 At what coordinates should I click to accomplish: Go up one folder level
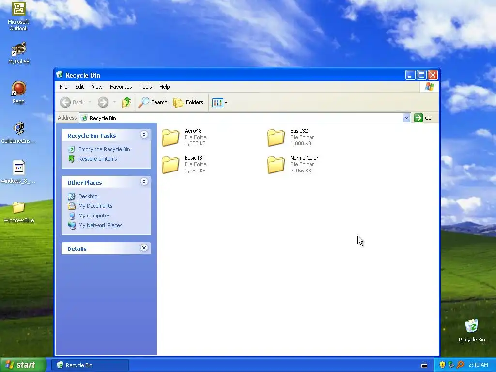click(126, 102)
